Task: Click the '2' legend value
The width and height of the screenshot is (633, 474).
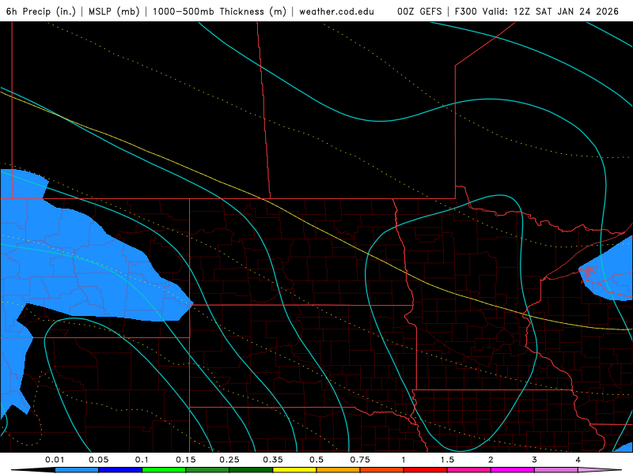Action: coord(491,460)
